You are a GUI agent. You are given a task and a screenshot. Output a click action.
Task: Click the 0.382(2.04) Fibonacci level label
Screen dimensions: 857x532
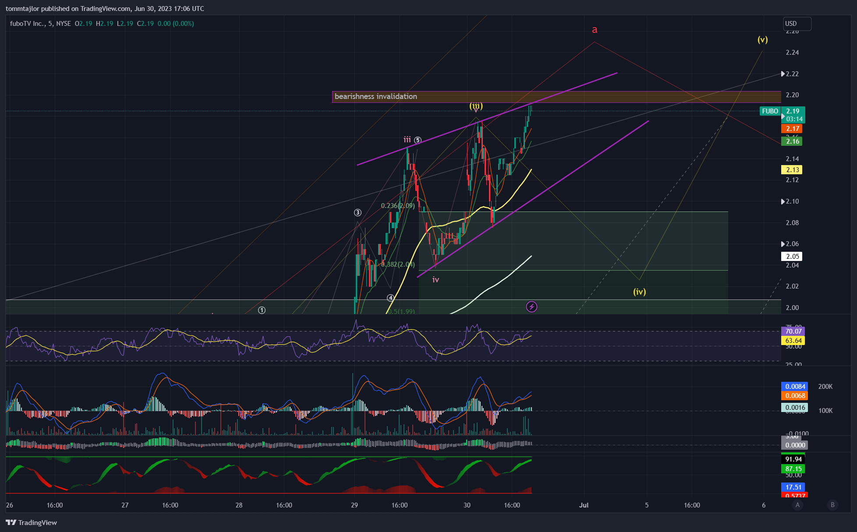pyautogui.click(x=398, y=264)
